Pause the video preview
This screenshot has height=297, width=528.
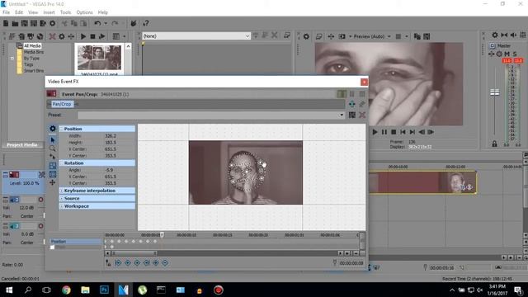point(384,132)
